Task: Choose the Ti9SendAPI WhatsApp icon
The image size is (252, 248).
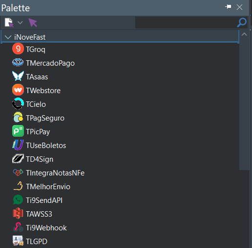Action: [18, 199]
